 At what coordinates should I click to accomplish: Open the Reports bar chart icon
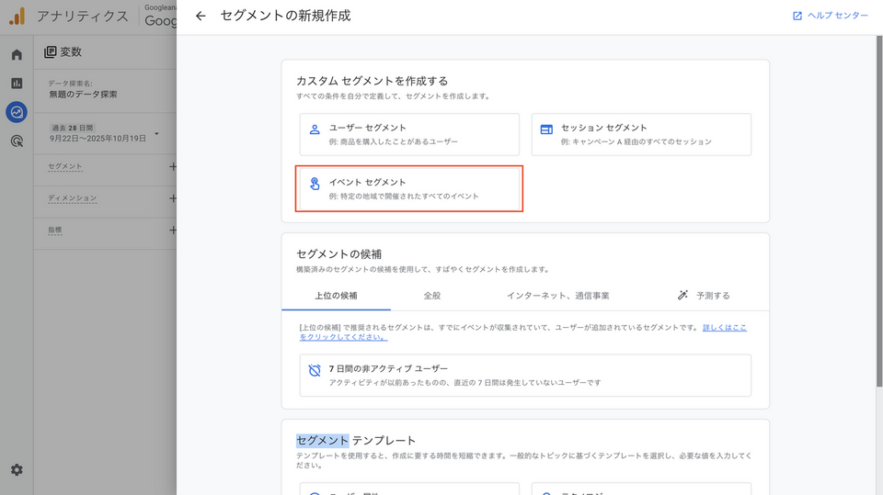tap(17, 84)
